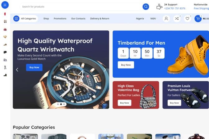The height and width of the screenshot is (139, 209).
Task: Expand the All Categories menu
Action: coord(26,19)
